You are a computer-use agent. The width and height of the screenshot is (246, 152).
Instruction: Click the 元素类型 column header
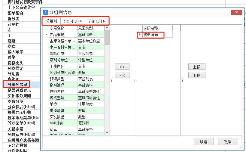coord(86,28)
